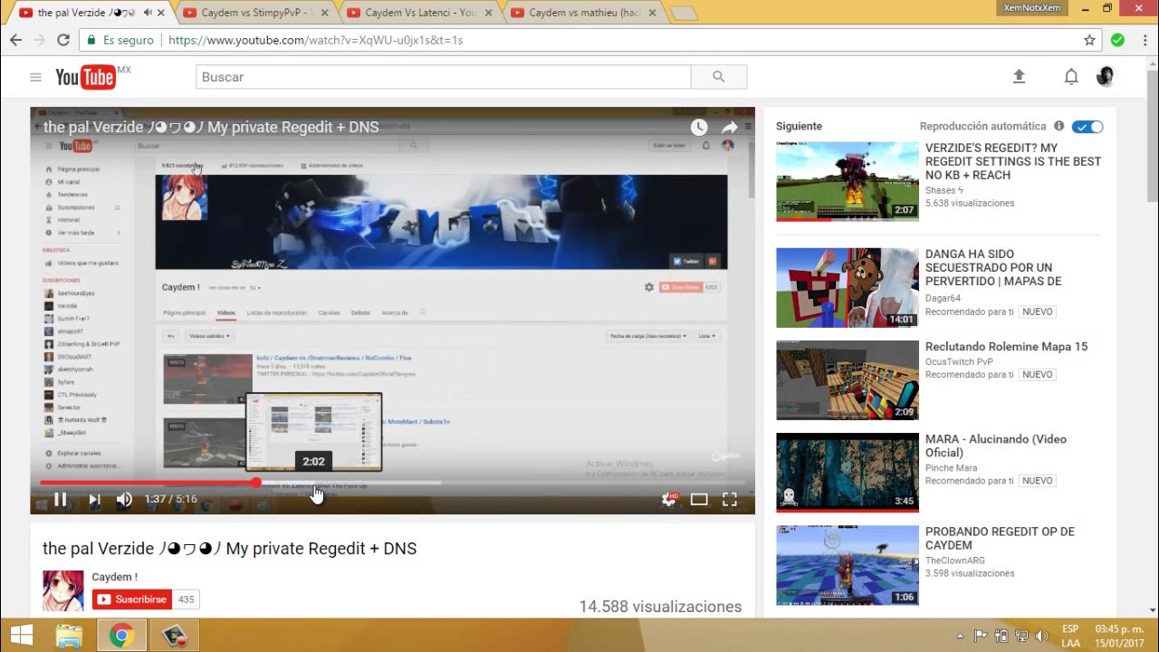Show hidden tray icons arrow
This screenshot has width=1159, height=652.
tap(960, 636)
